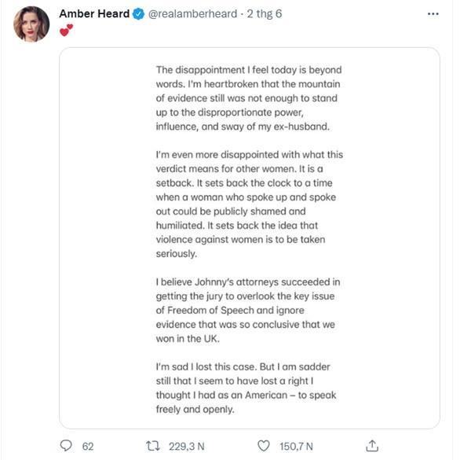Viewport: 471px width, 460px height.
Task: Click the reply count 62
Action: 88,446
